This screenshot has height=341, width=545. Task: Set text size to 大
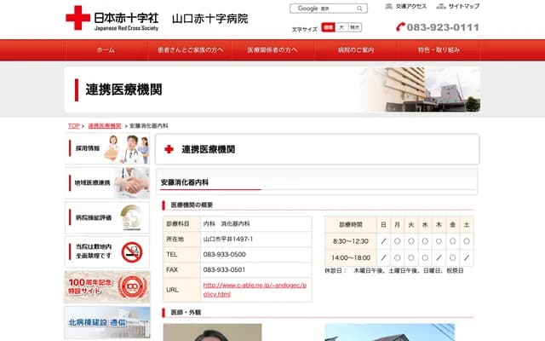tap(341, 27)
